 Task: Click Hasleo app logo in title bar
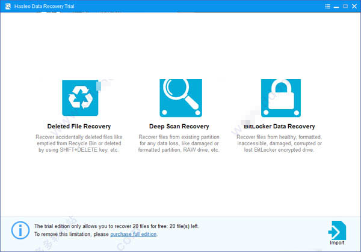(x=8, y=6)
